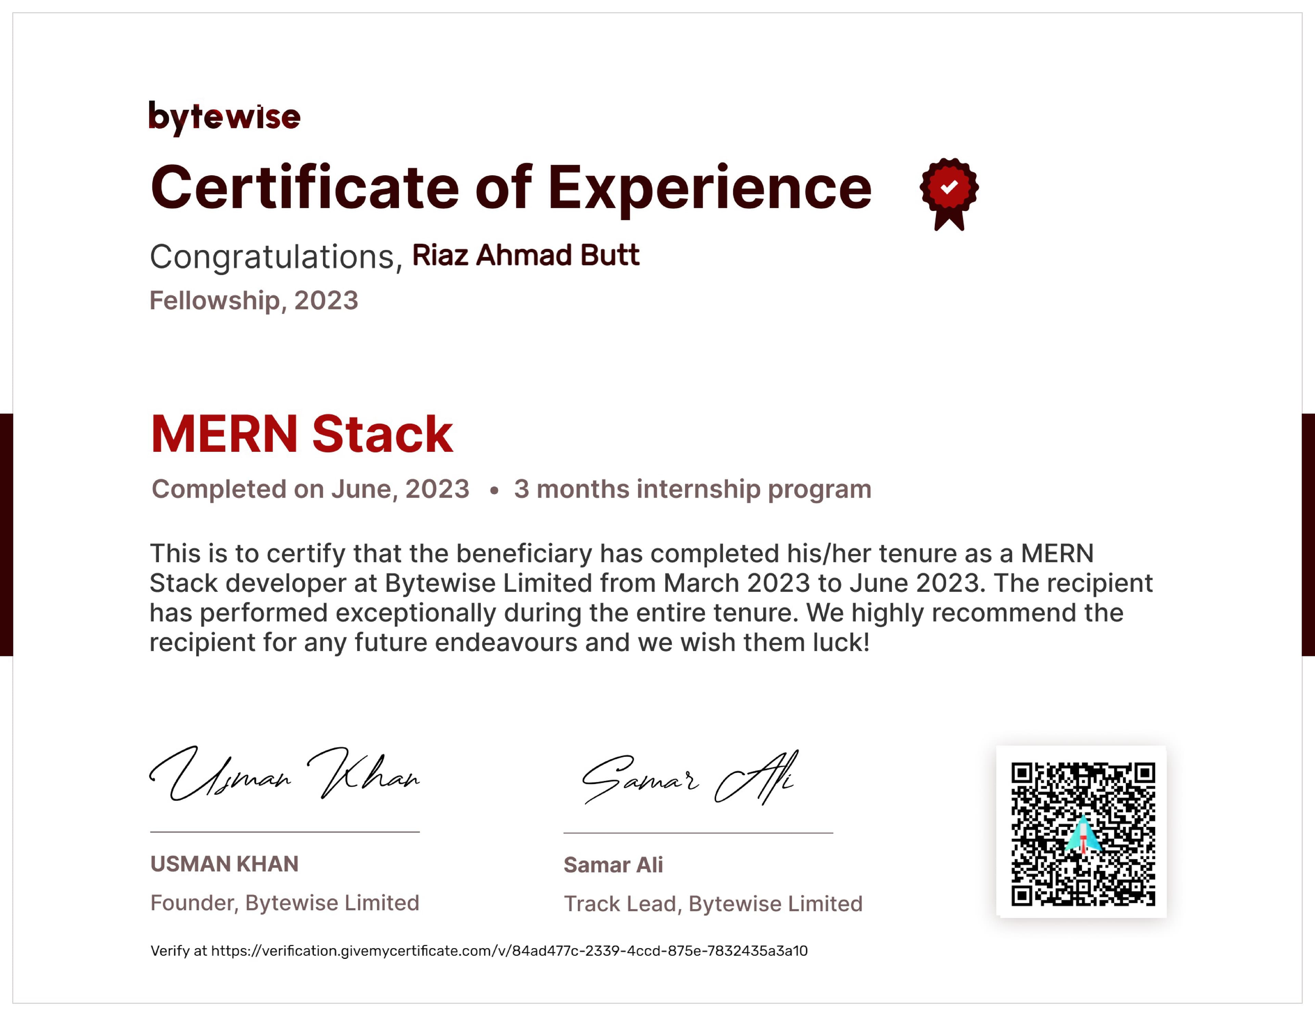Image resolution: width=1315 pixels, height=1016 pixels.
Task: Click the QR code image
Action: 1082,834
